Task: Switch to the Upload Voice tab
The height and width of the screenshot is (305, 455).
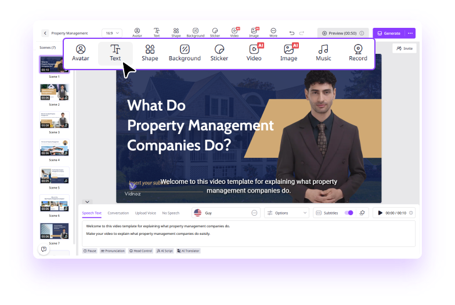Action: pos(145,213)
